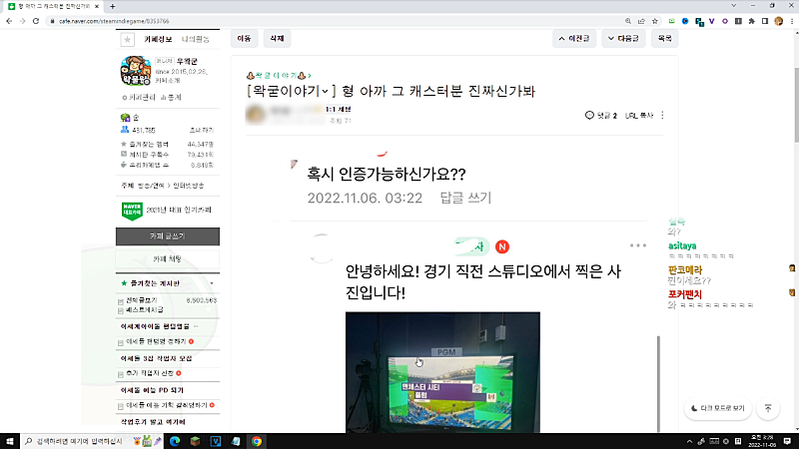Reload the page with the refresh icon
799x449 pixels.
click(x=36, y=21)
